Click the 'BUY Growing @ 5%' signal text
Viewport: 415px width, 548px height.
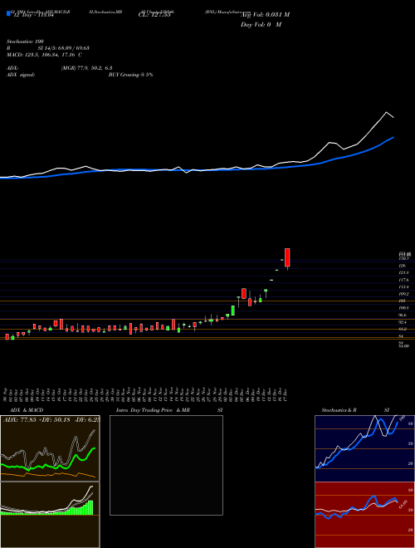[x=130, y=75]
